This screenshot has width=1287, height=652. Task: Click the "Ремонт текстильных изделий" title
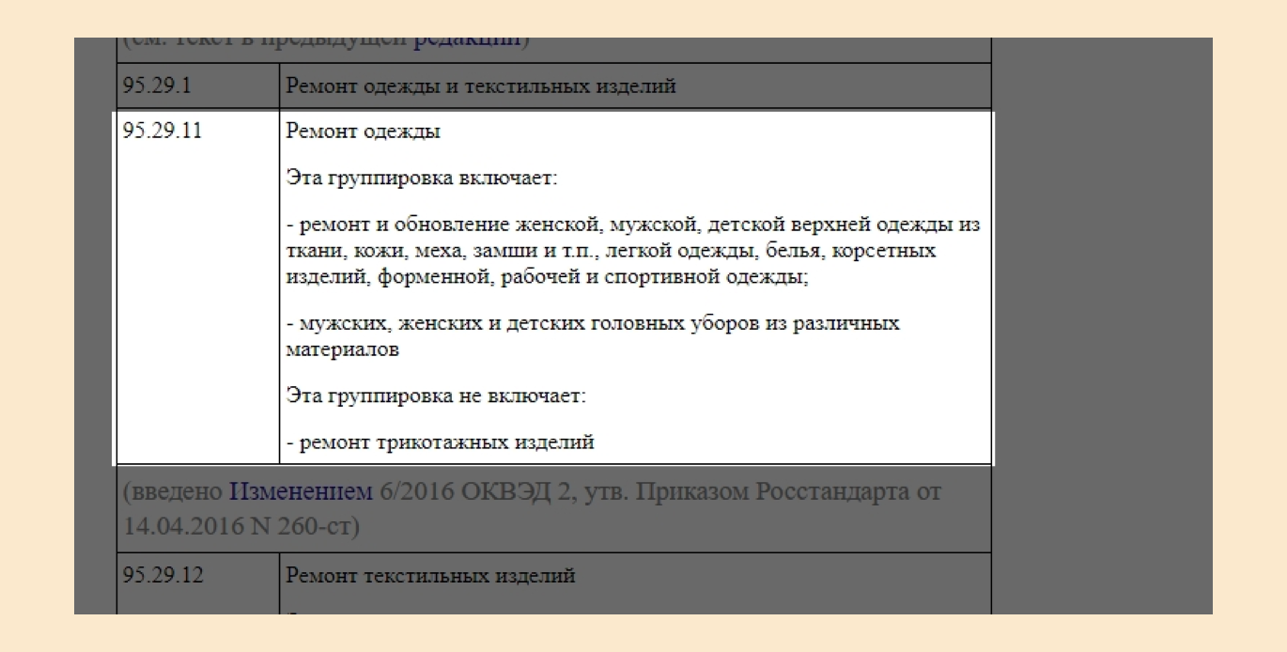point(430,576)
